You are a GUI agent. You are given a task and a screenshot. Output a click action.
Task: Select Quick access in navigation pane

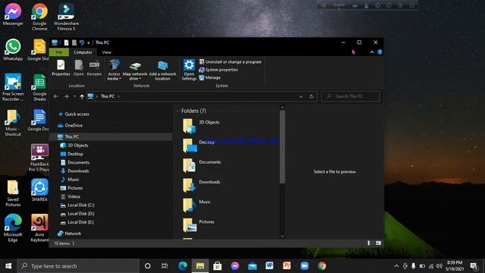coord(77,114)
